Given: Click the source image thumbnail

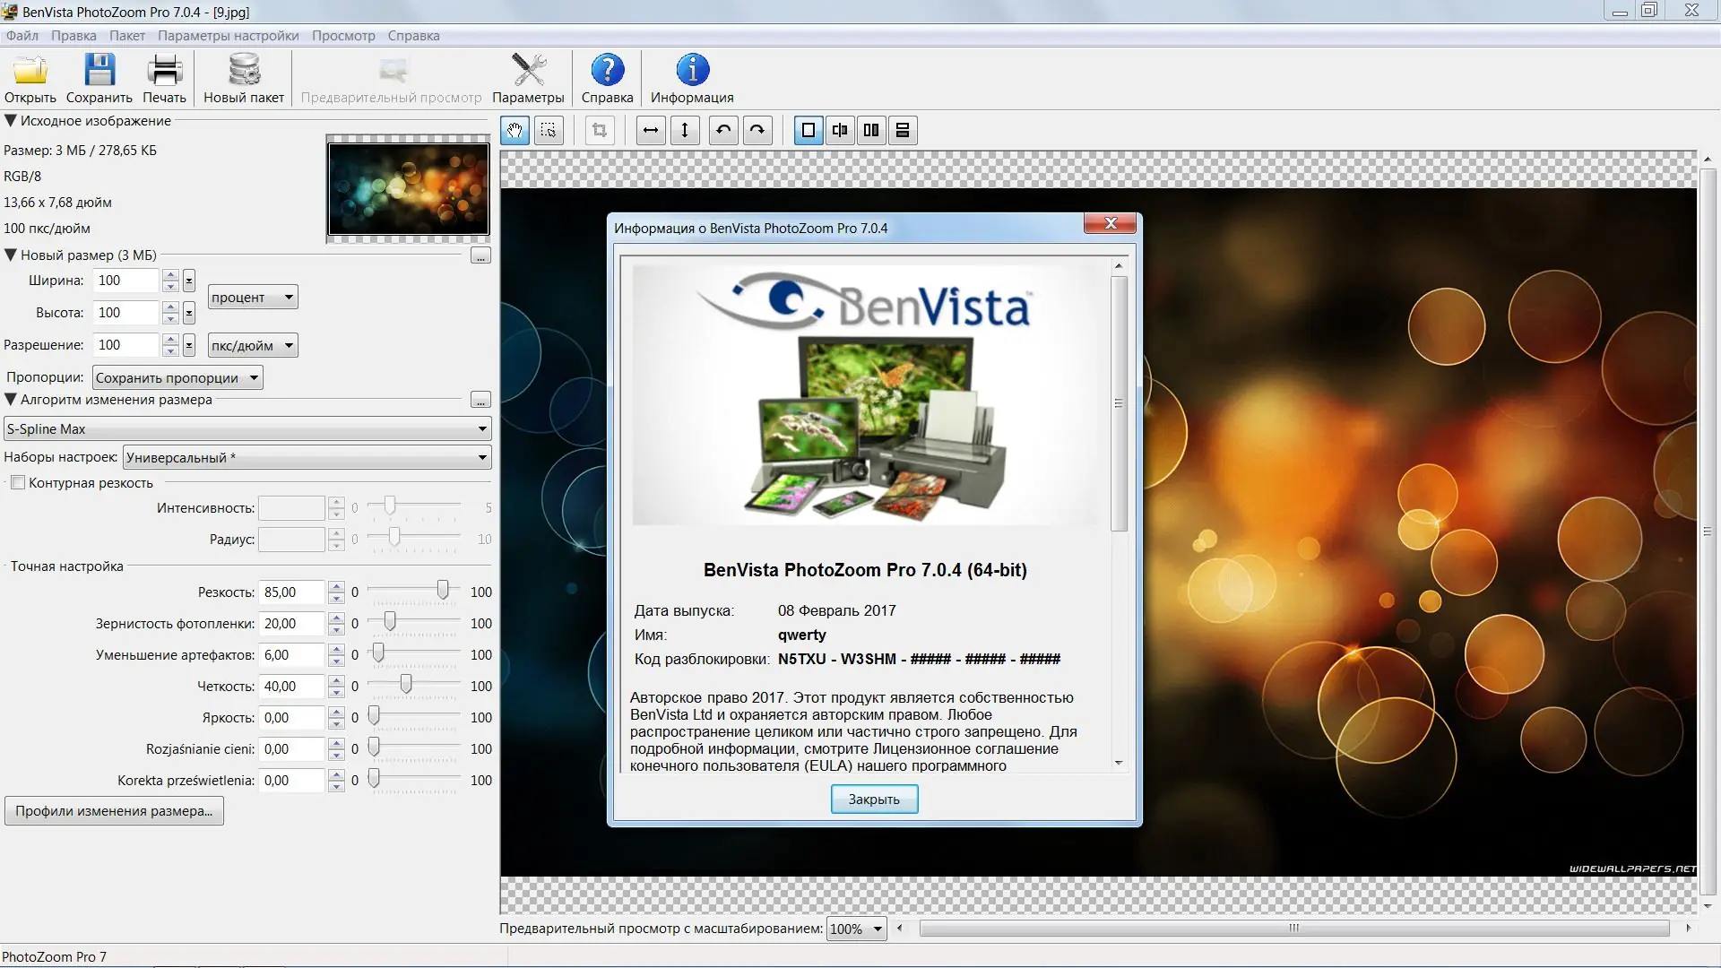Looking at the screenshot, I should (409, 189).
